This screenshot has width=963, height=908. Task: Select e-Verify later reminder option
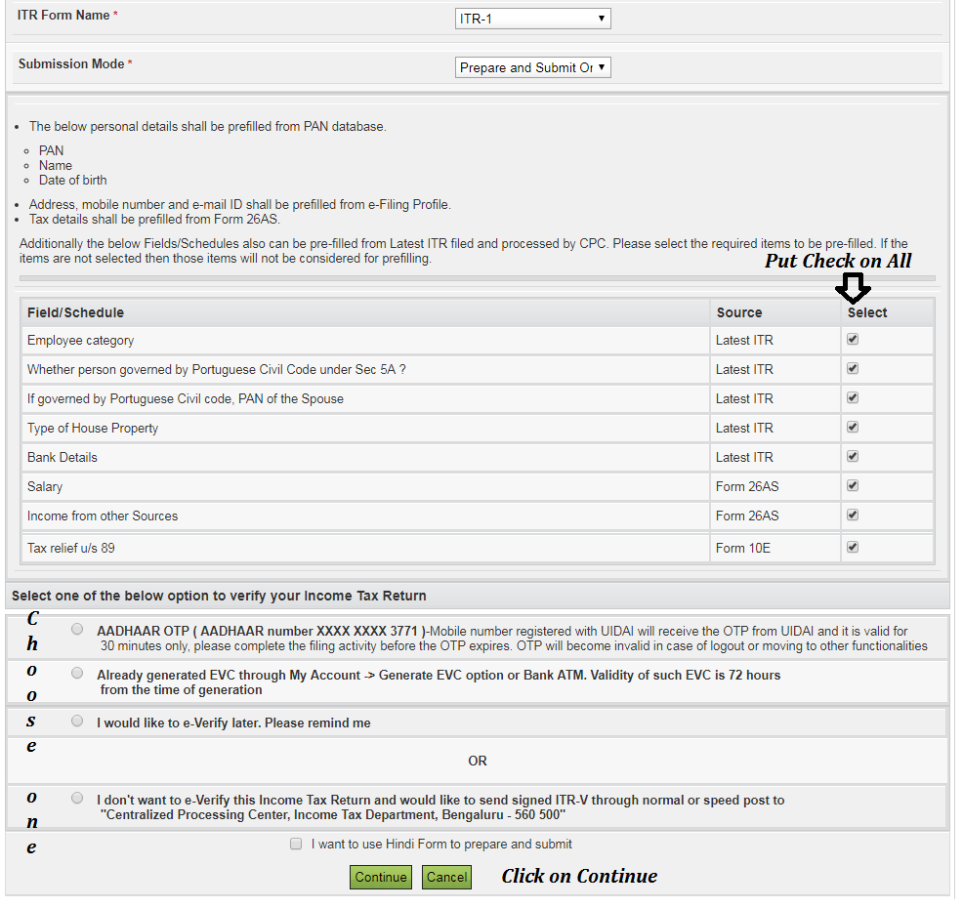pos(77,721)
